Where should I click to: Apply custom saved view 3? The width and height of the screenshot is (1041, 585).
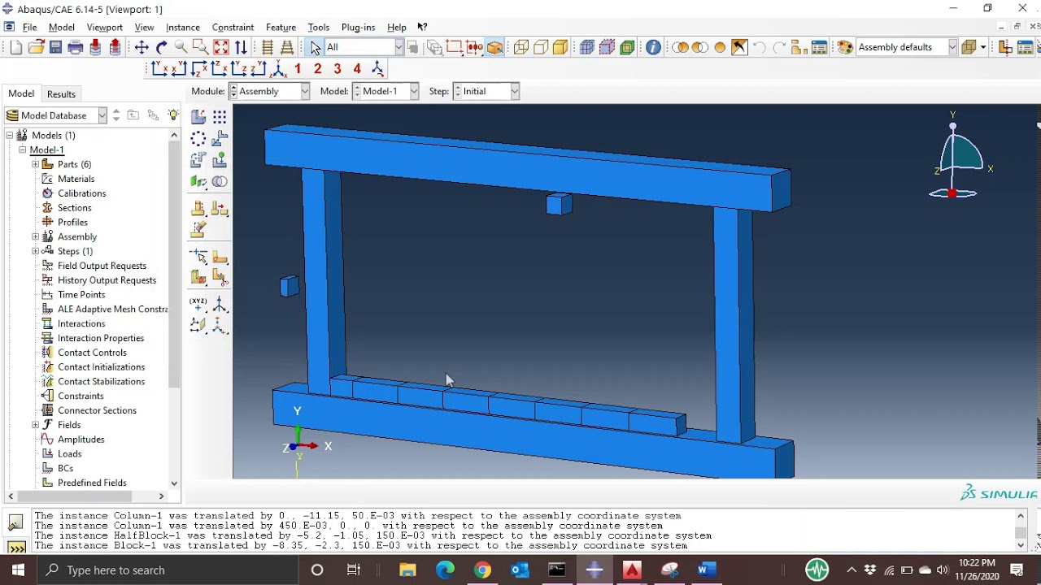click(x=338, y=69)
